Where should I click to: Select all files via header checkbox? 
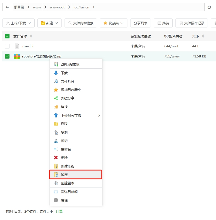[7, 36]
